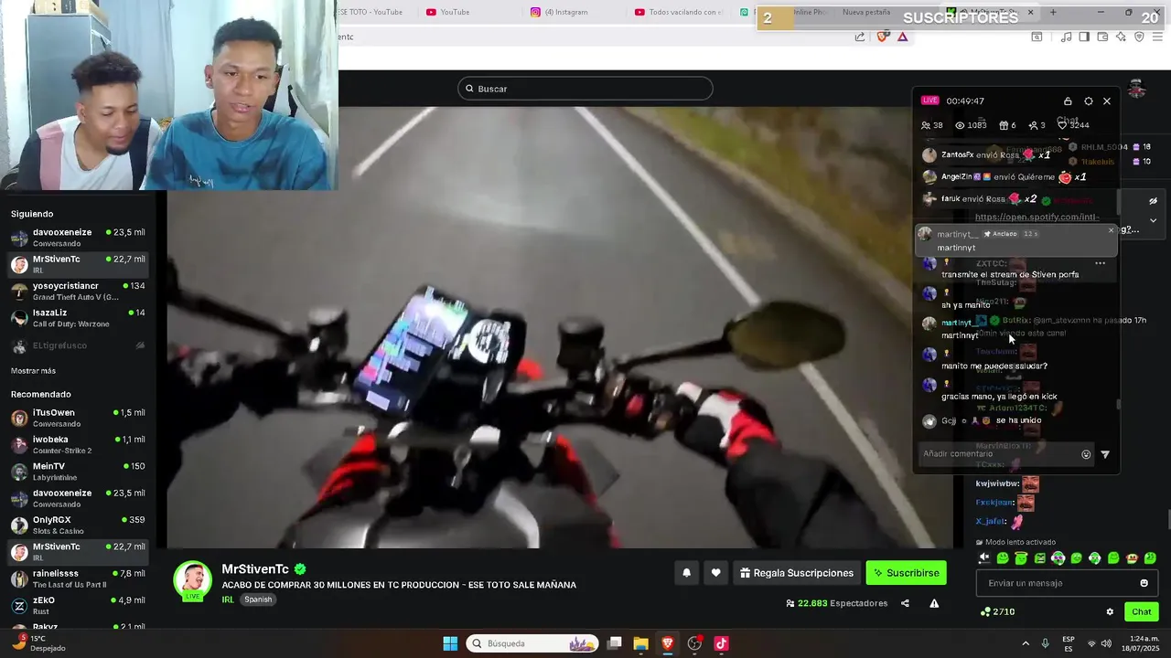Focus the Buscar search field

pos(585,89)
